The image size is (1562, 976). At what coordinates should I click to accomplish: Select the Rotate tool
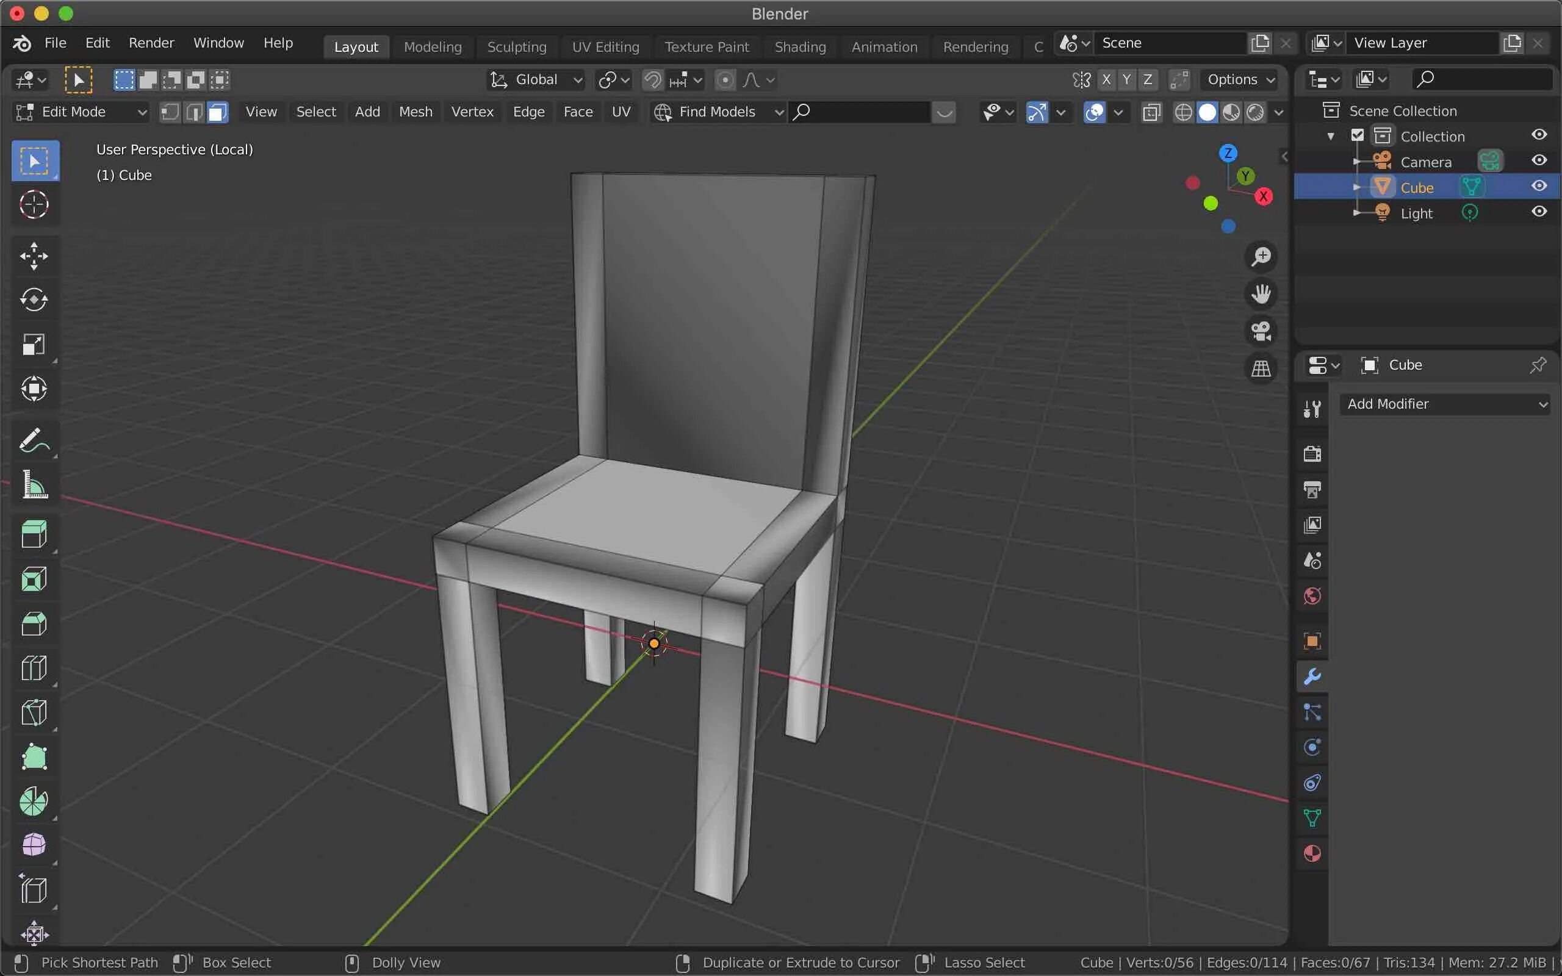34,300
